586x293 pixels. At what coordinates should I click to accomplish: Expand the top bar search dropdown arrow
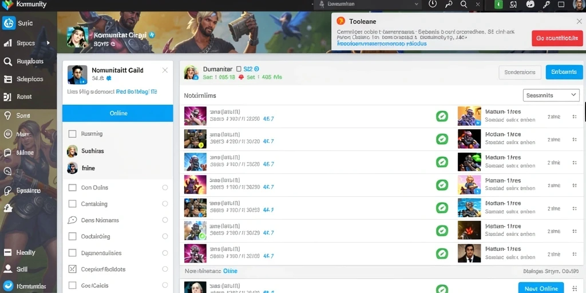pyautogui.click(x=417, y=5)
